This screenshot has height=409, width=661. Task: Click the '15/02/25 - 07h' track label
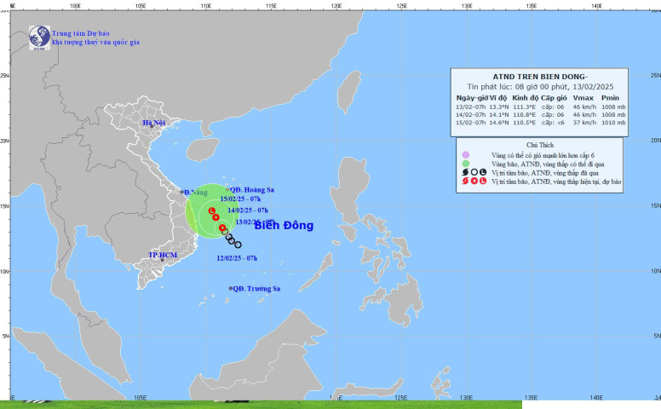click(x=240, y=199)
